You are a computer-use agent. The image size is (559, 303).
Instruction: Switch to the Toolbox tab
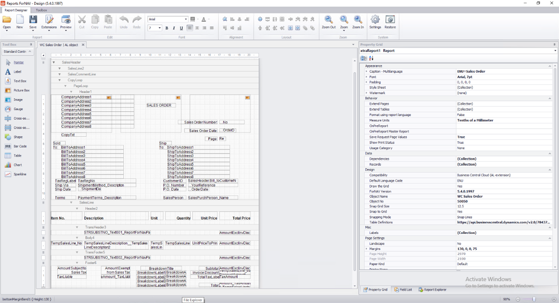pyautogui.click(x=41, y=10)
